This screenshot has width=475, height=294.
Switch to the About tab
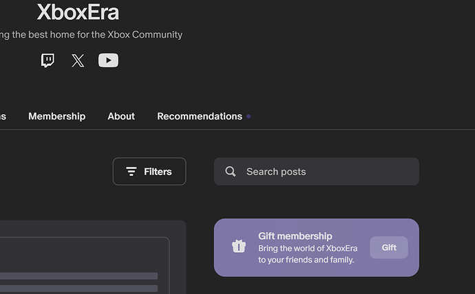click(121, 116)
